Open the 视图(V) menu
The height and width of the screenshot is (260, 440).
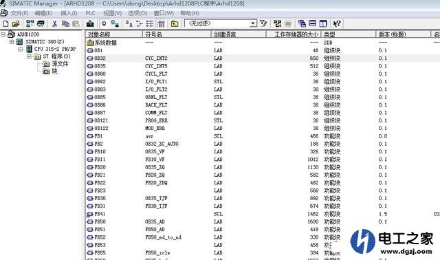click(x=112, y=13)
